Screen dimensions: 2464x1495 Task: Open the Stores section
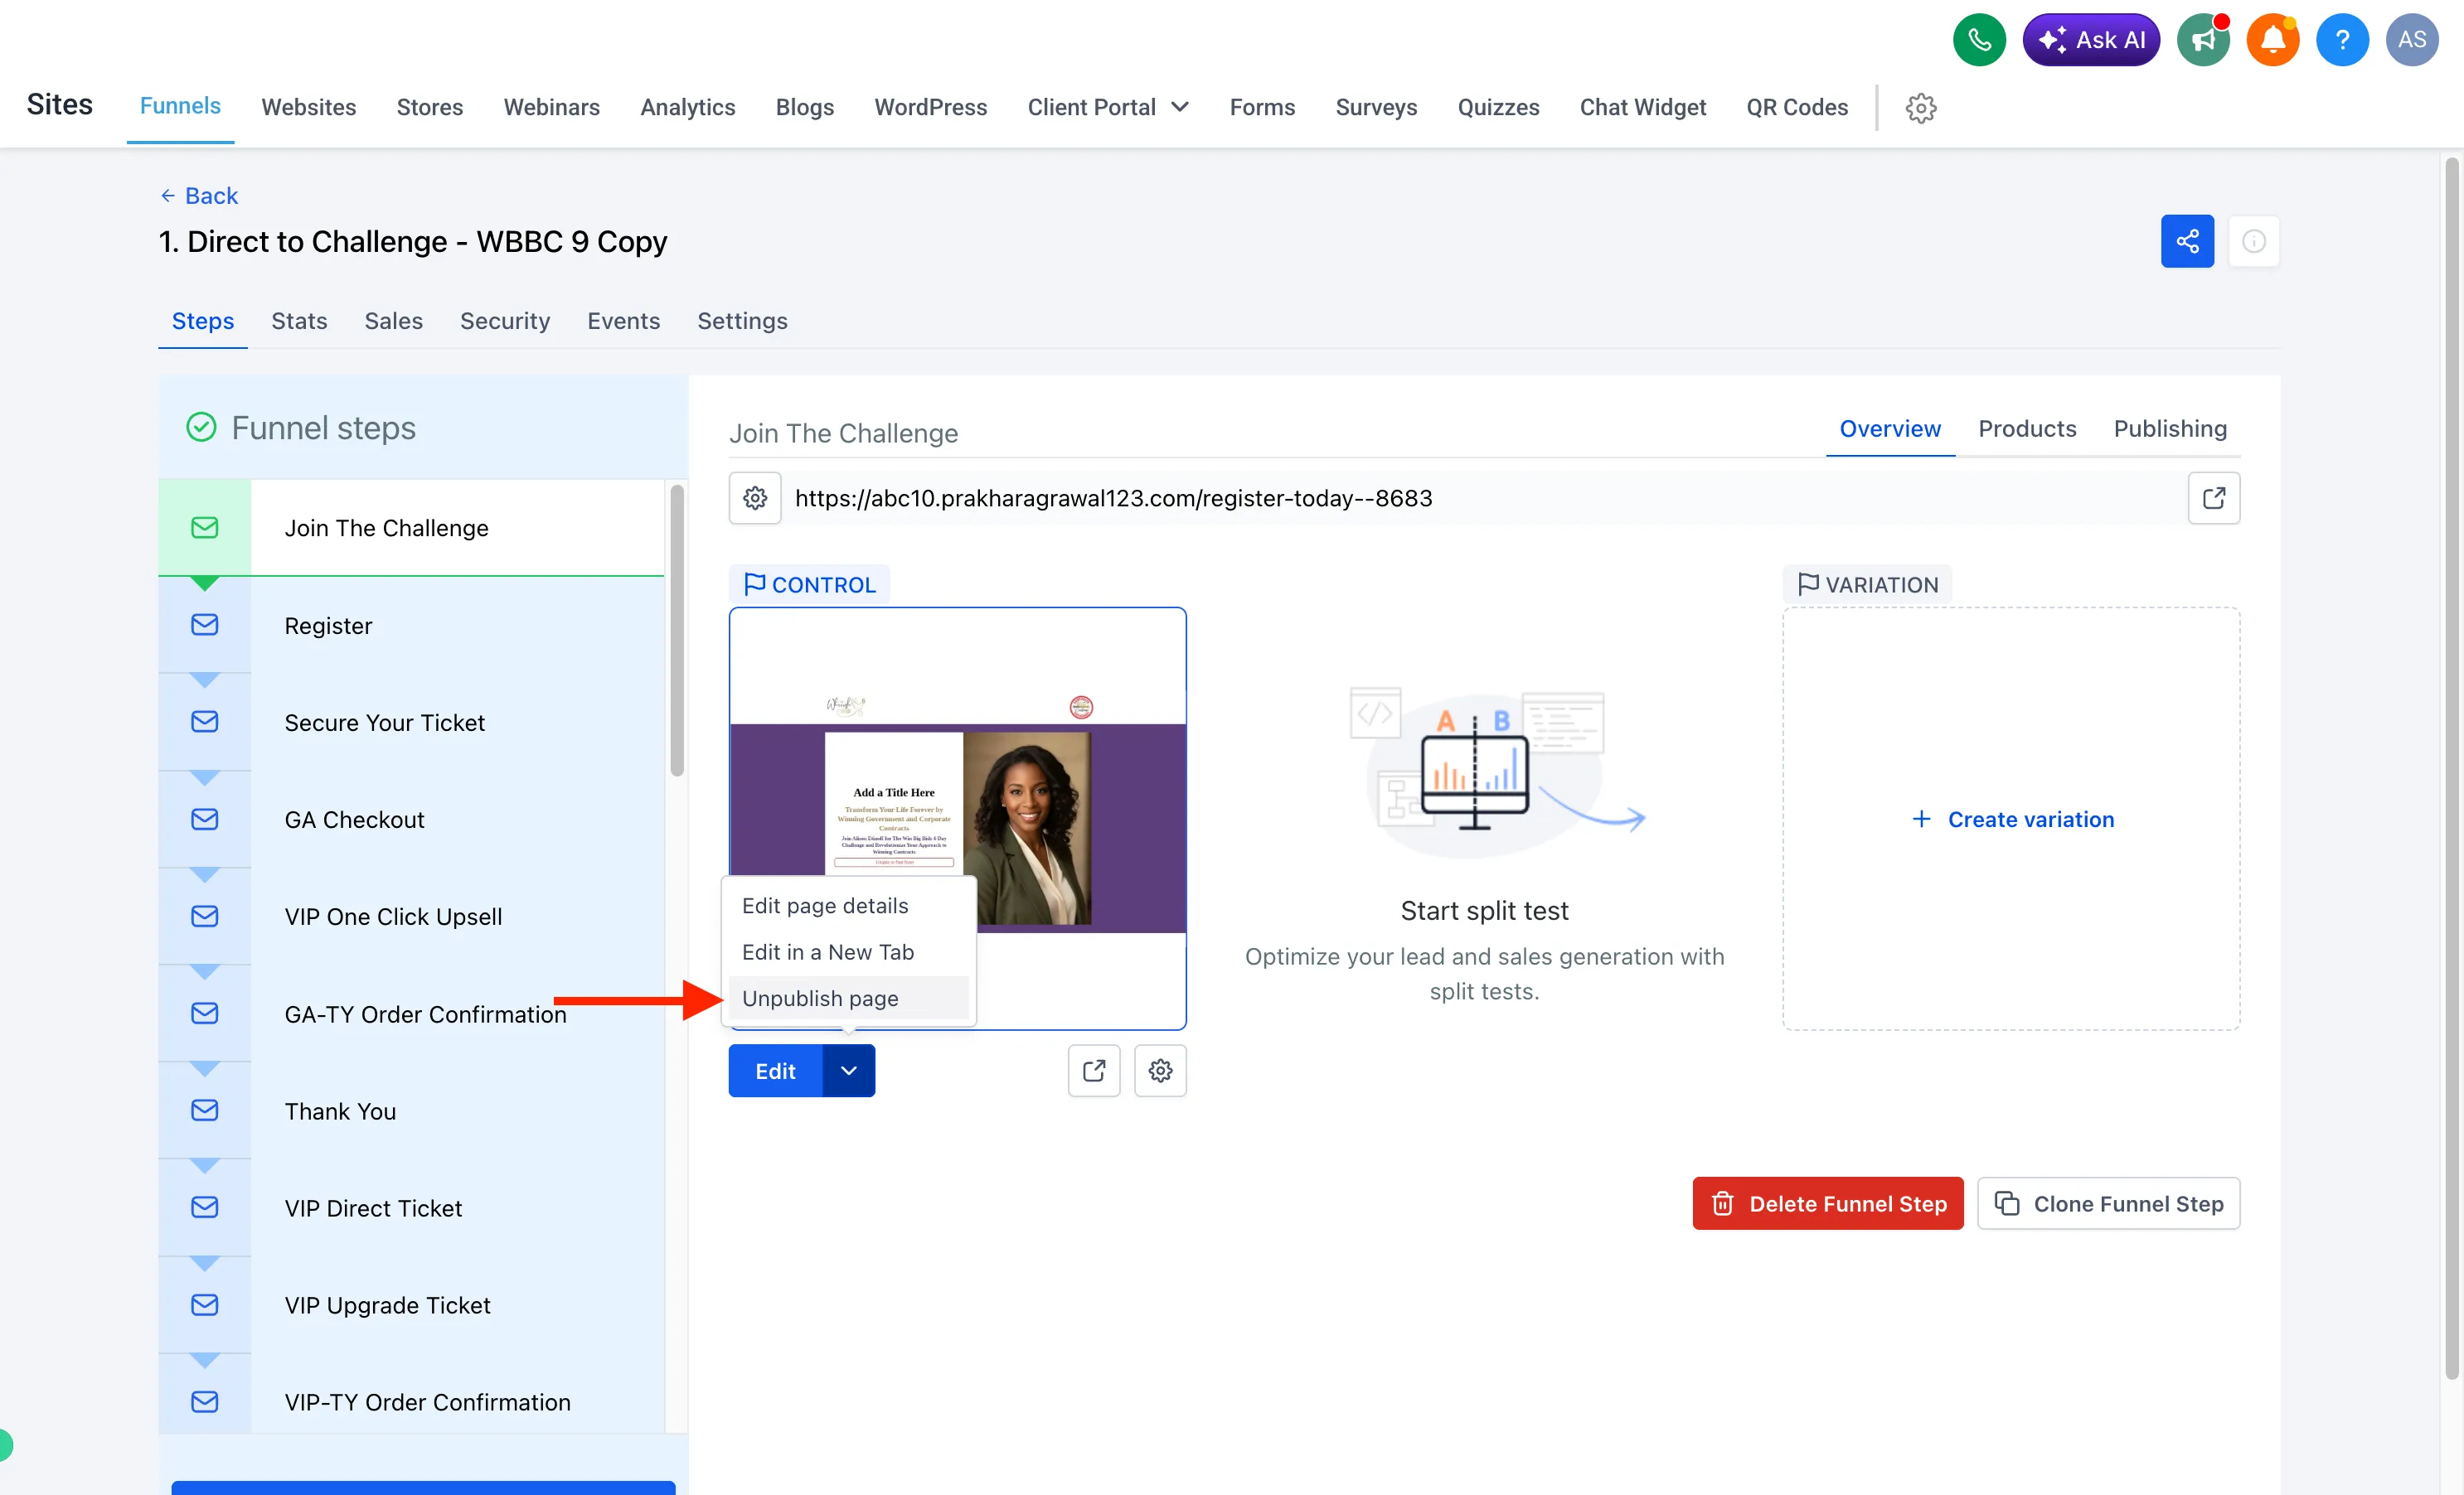[x=430, y=107]
